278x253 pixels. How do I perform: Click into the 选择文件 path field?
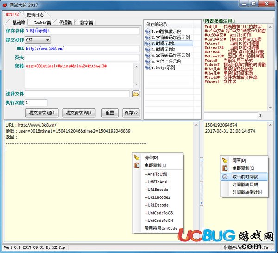coord(77,94)
